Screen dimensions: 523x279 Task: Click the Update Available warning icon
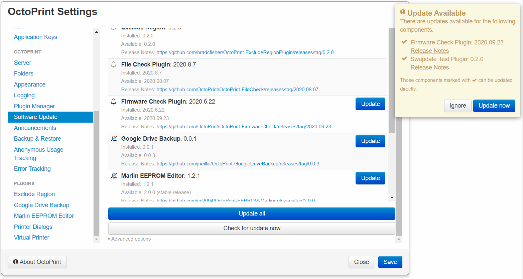point(403,12)
